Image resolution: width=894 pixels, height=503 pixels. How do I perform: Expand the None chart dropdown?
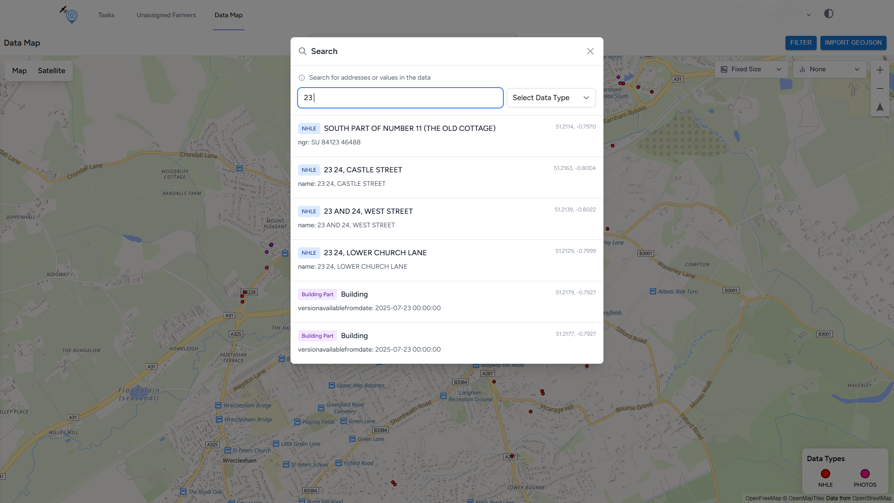click(x=829, y=69)
